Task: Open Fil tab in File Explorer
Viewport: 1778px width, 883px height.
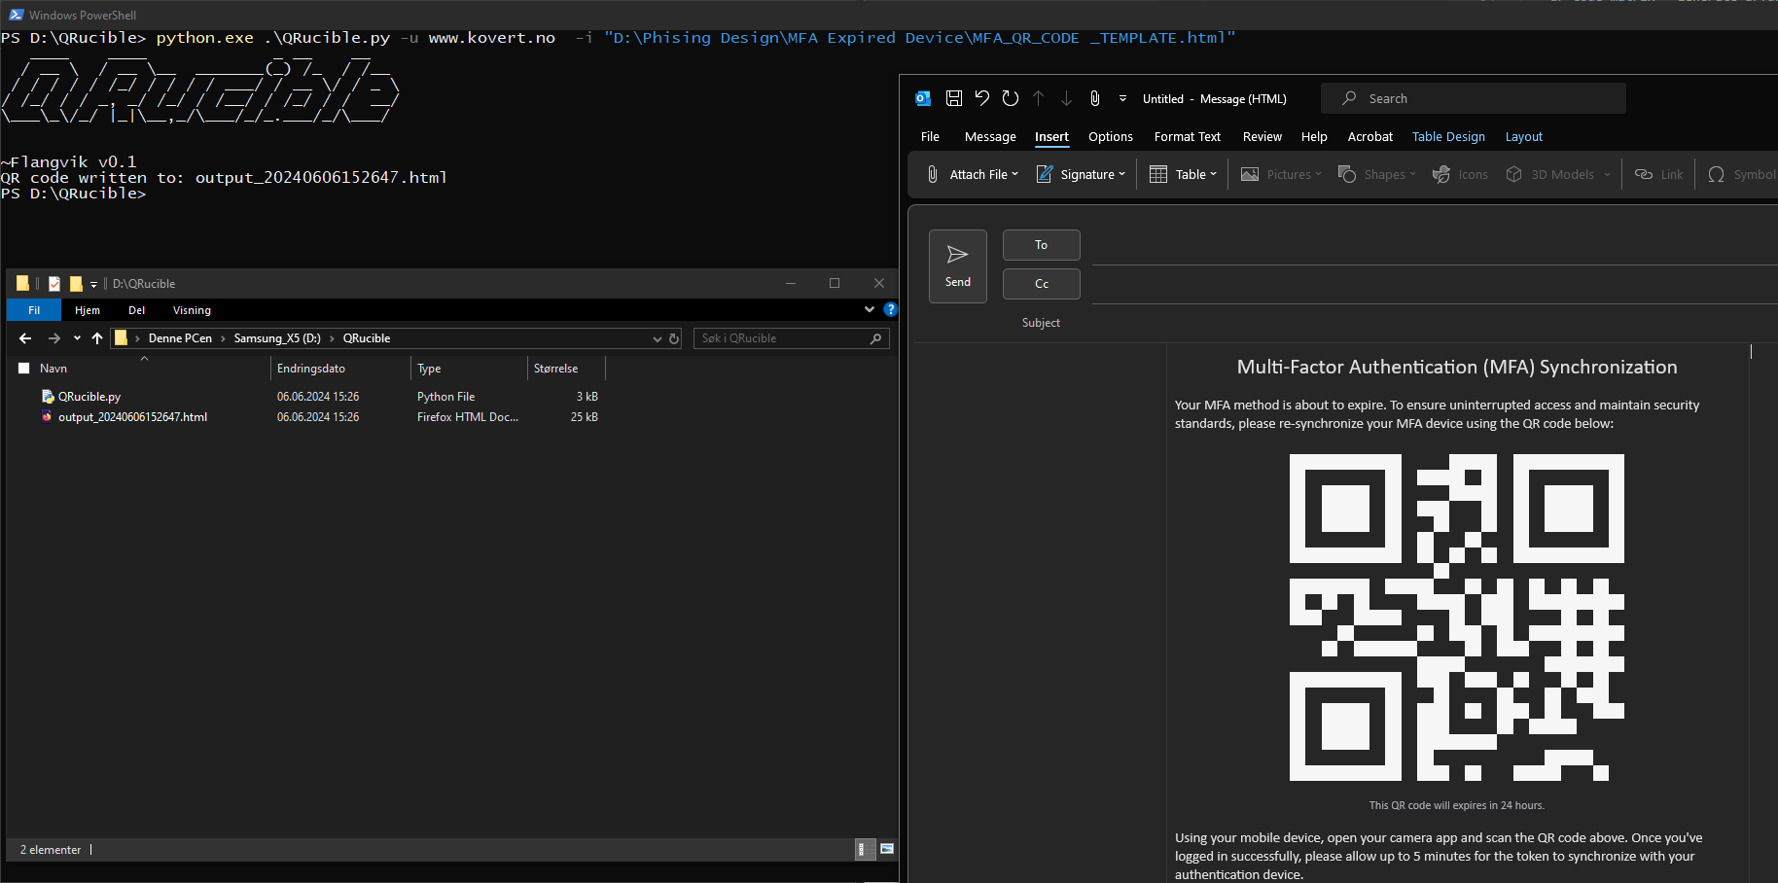Action: [34, 310]
